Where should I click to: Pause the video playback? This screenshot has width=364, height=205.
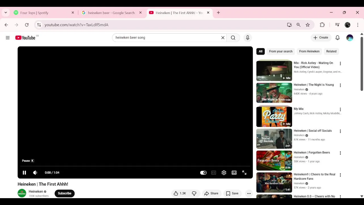(x=24, y=173)
